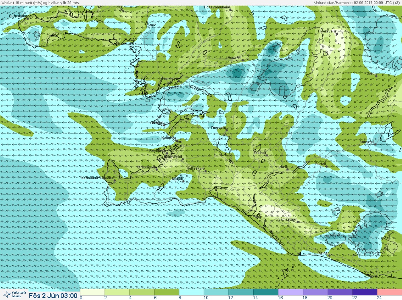Click the Hveravellir station label
The image size is (402, 300).
tap(327, 31)
